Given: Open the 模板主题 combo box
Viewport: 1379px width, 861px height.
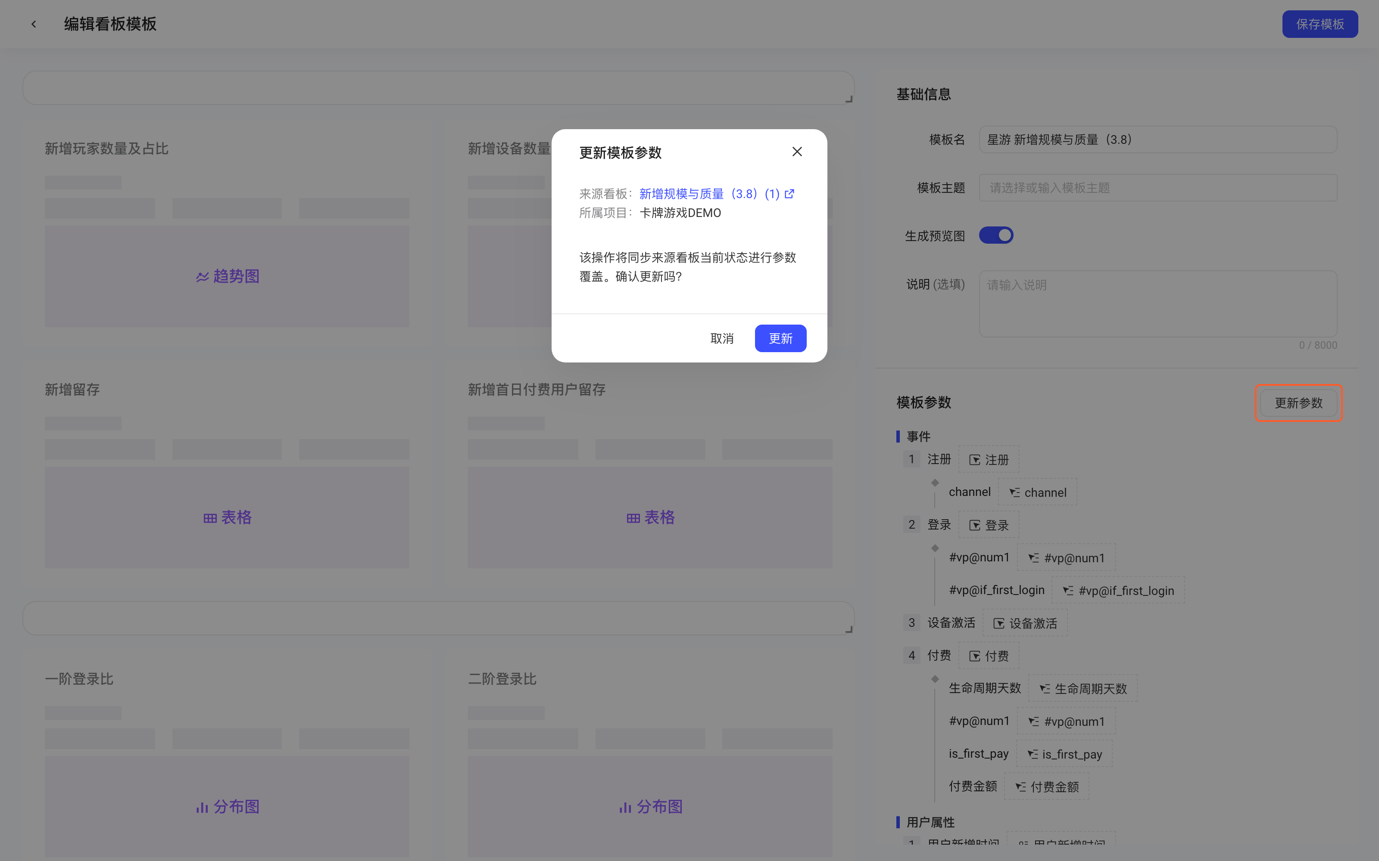Looking at the screenshot, I should pos(1157,188).
